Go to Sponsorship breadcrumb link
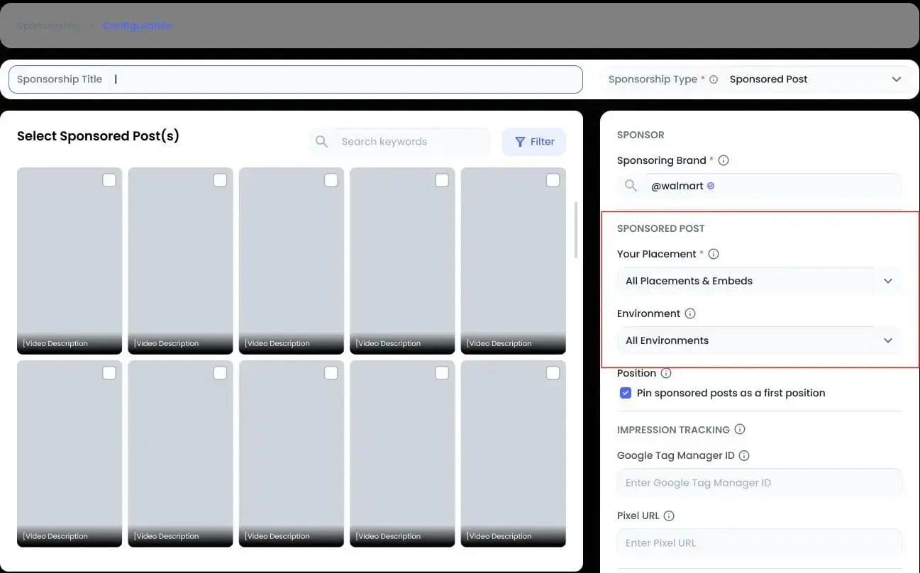The image size is (920, 573). pos(48,26)
